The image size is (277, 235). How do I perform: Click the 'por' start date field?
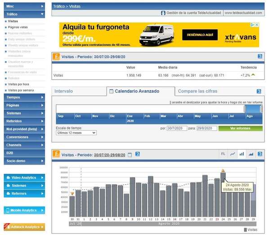click(x=176, y=129)
